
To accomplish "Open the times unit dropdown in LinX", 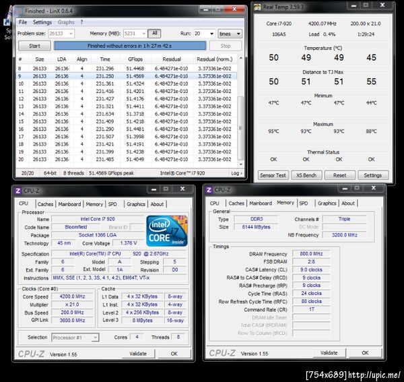I will [x=230, y=34].
